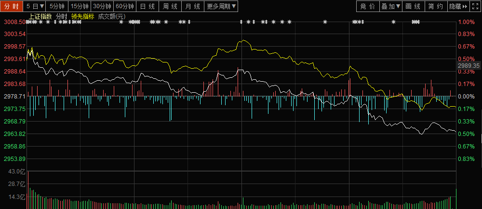Toggle fullscreen chart view icon
482x209 pixels.
(475, 6)
